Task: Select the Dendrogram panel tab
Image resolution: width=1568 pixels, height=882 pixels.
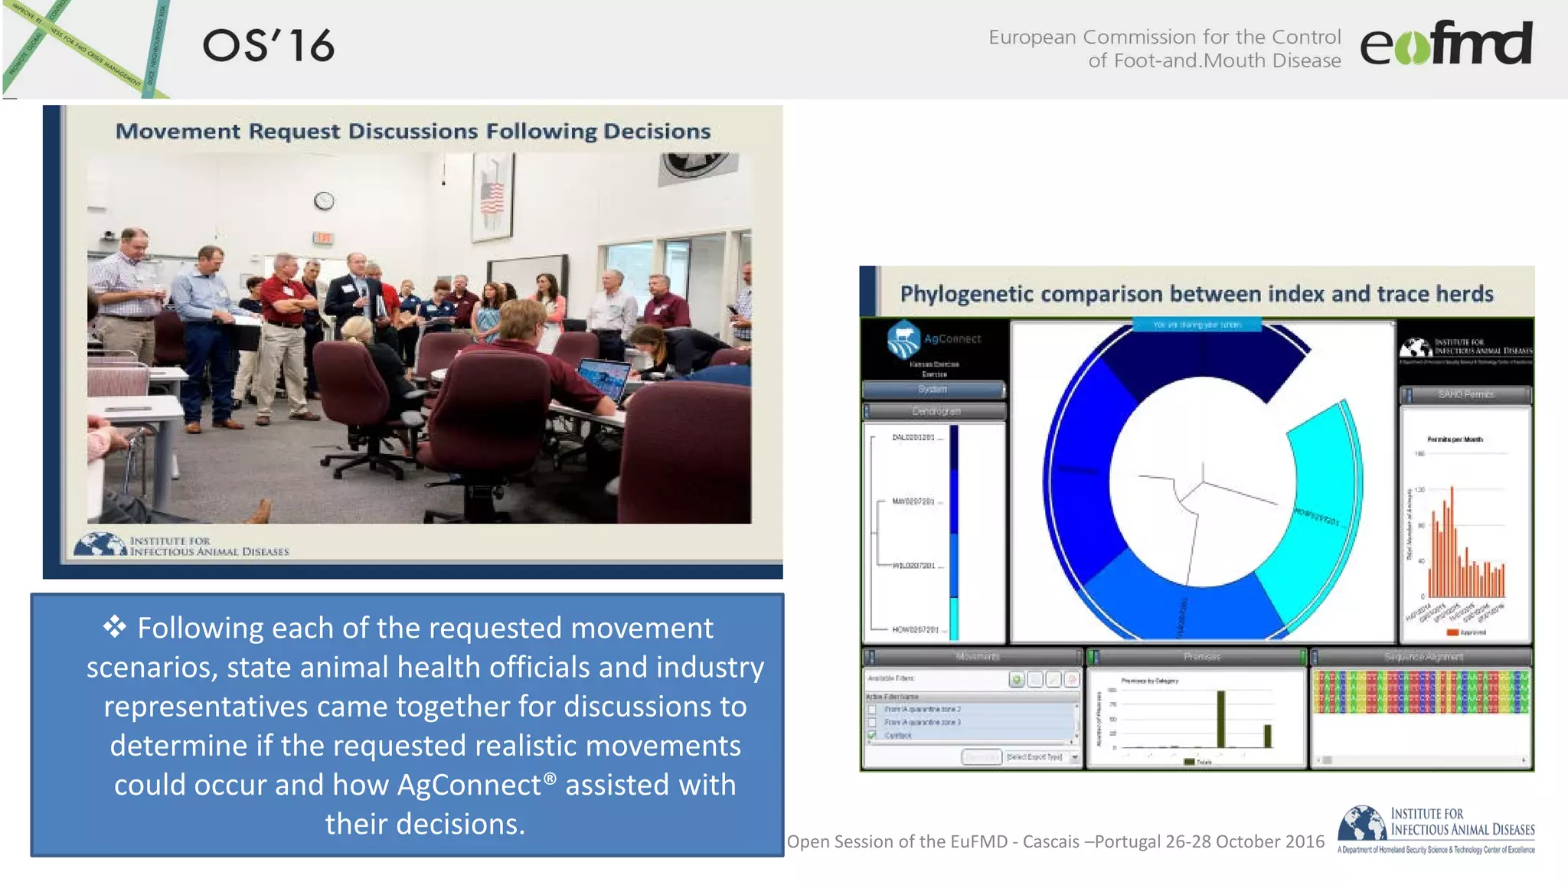Action: (936, 412)
